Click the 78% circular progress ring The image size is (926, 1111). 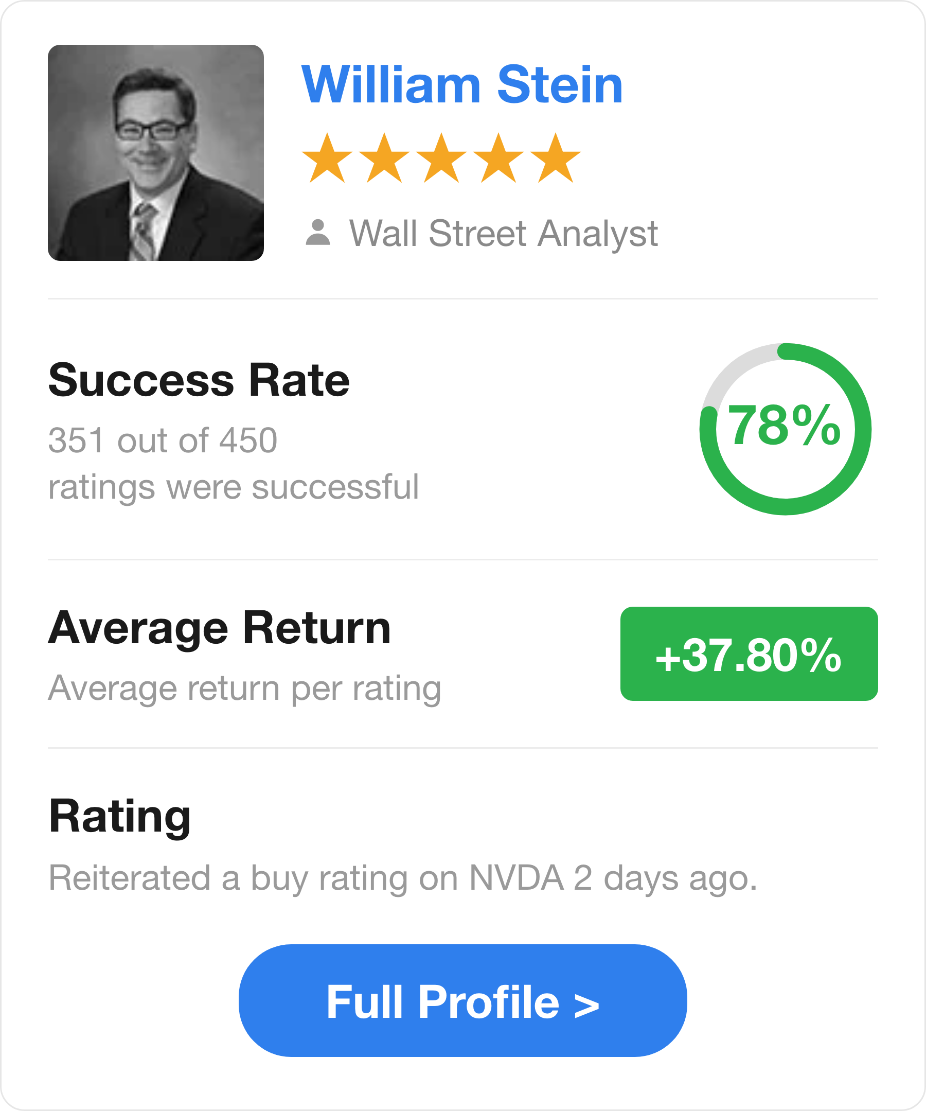click(x=786, y=429)
